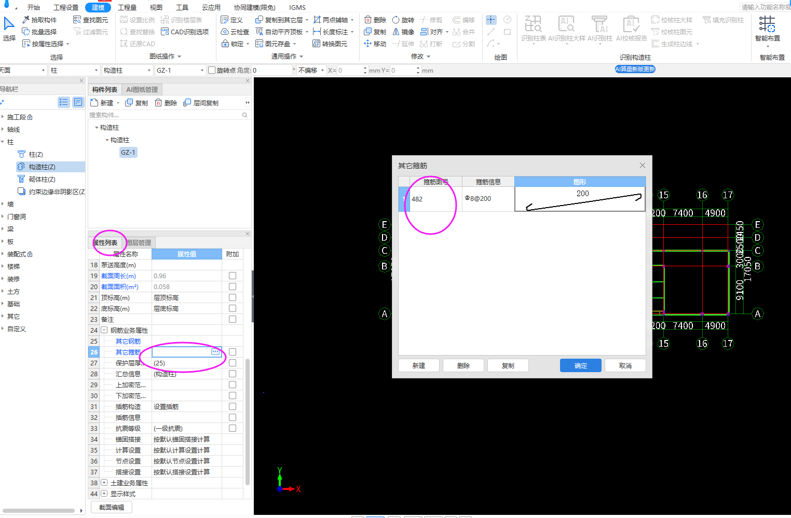The width and height of the screenshot is (791, 518).
Task: Check the 附加 box for 顶标高 row
Action: click(233, 297)
